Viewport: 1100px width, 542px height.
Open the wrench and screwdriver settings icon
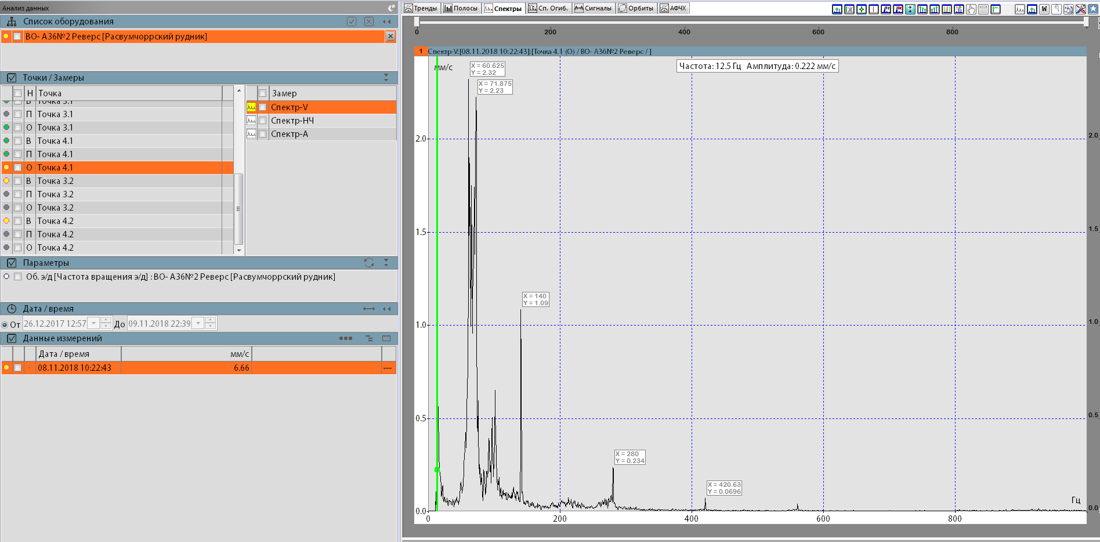pos(1081,9)
